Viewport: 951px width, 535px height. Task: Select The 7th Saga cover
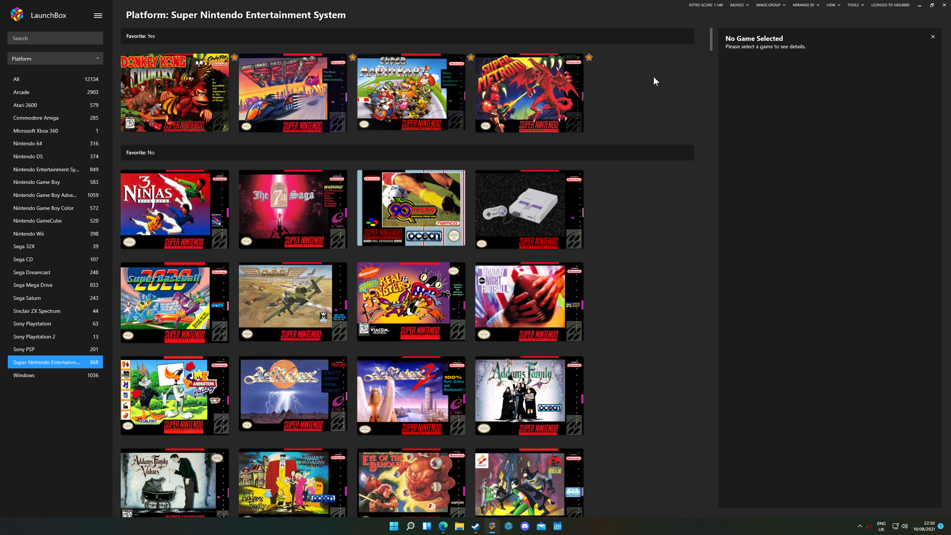click(x=293, y=210)
